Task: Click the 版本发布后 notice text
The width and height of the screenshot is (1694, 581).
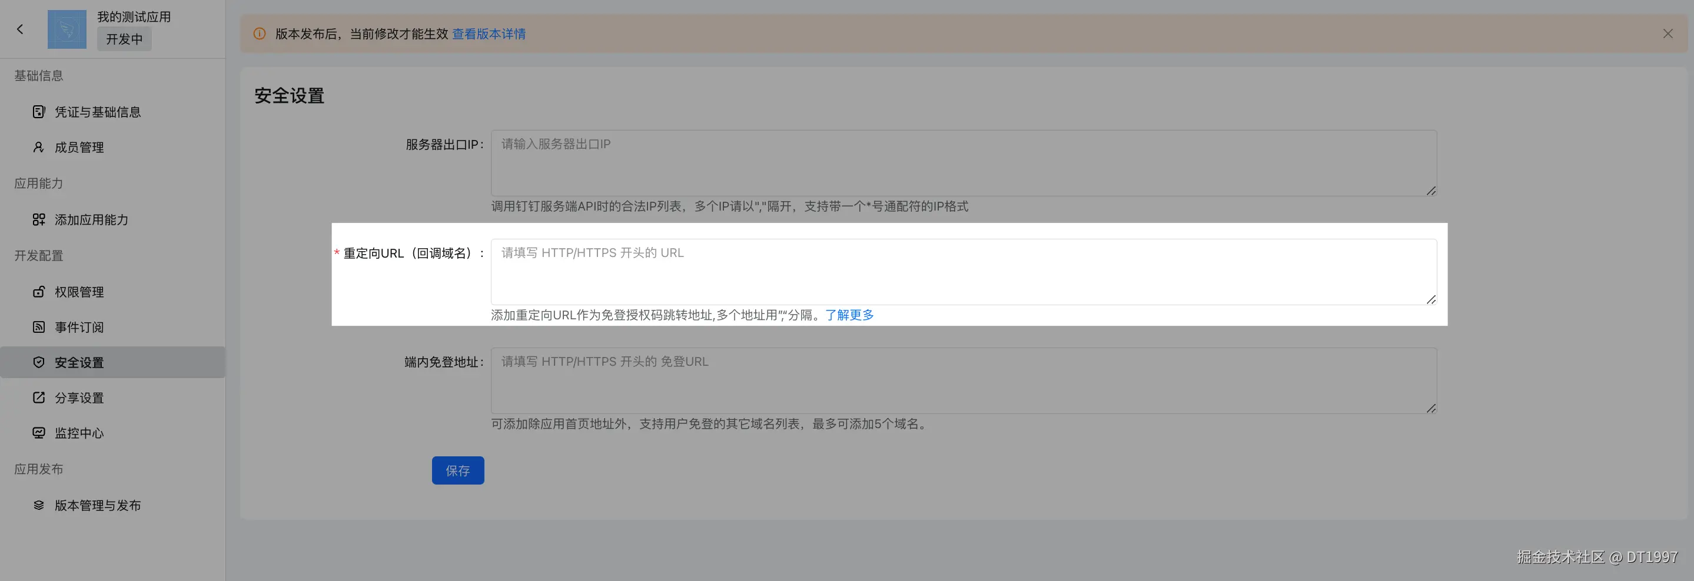Action: tap(361, 34)
